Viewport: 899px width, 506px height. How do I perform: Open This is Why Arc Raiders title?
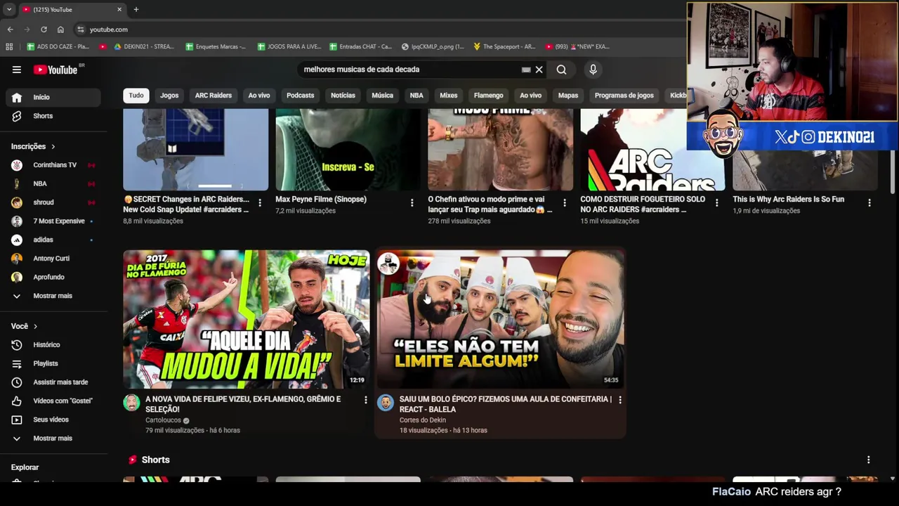coord(788,200)
